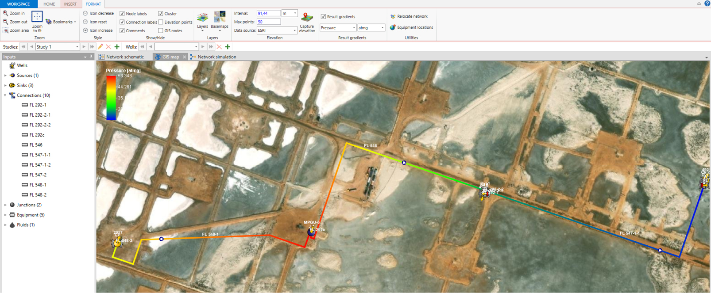Image resolution: width=711 pixels, height=293 pixels.
Task: Open the Basemaps gallery
Action: (x=220, y=19)
